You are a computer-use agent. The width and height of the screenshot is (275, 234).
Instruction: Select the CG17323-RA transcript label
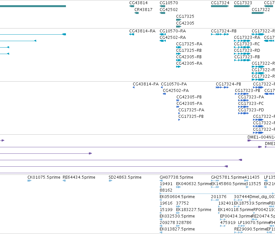pos(247,38)
